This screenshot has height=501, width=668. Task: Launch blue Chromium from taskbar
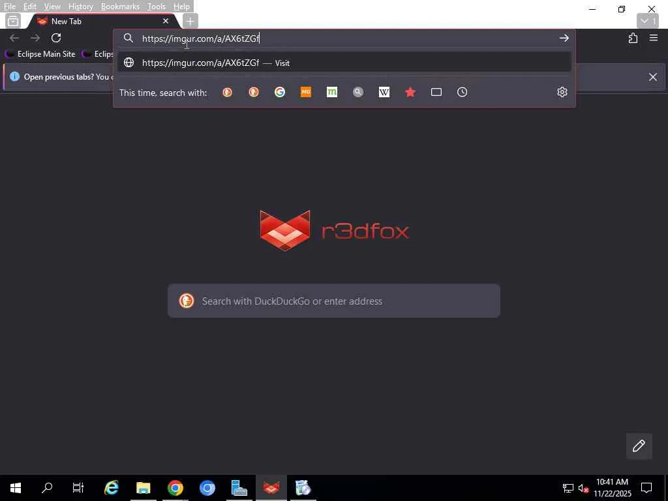pos(207,488)
